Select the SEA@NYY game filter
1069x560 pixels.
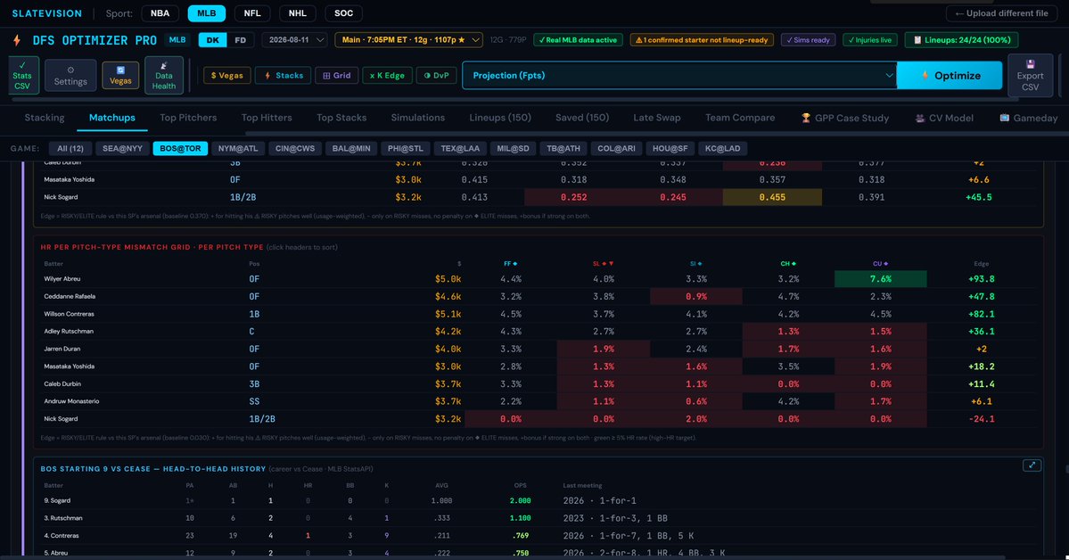[123, 148]
